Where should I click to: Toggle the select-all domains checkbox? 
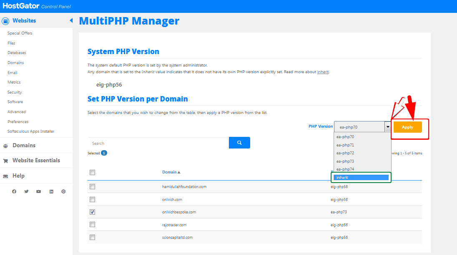(93, 172)
